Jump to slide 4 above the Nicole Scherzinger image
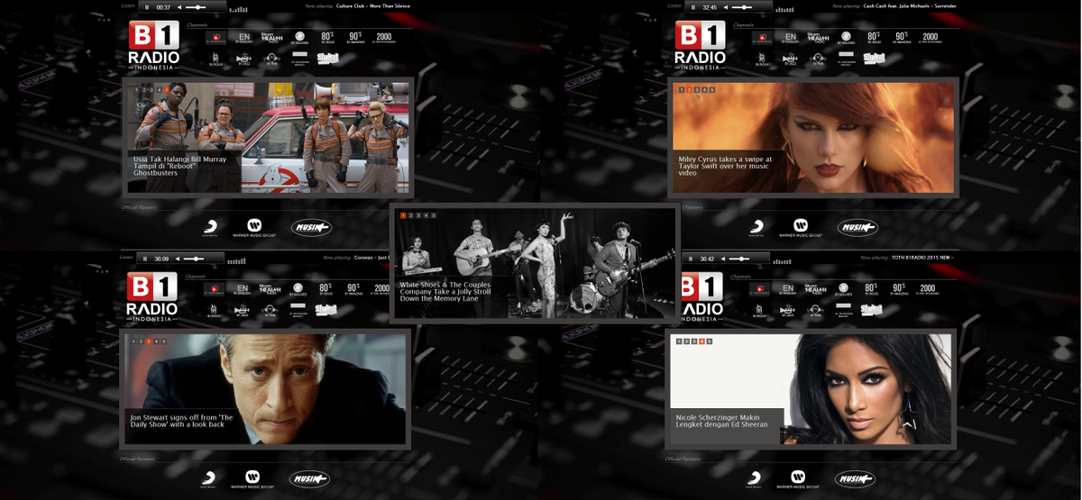 click(x=701, y=341)
